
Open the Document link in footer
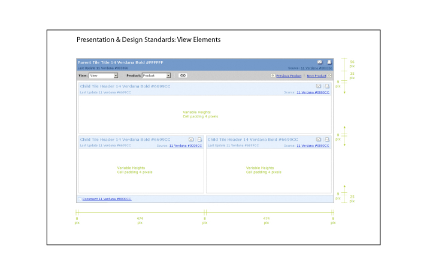[x=107, y=198]
